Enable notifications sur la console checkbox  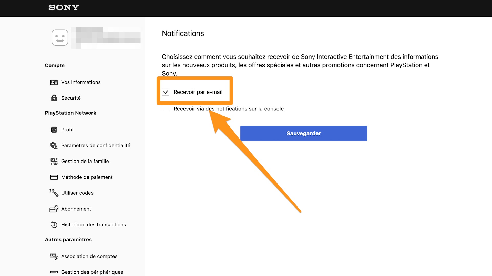point(166,109)
